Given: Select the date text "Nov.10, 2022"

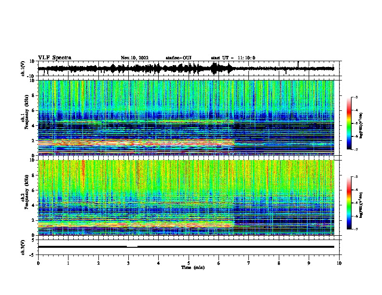Looking at the screenshot, I should pyautogui.click(x=135, y=58).
